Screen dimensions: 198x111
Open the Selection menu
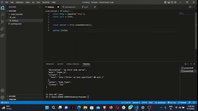click(19, 2)
